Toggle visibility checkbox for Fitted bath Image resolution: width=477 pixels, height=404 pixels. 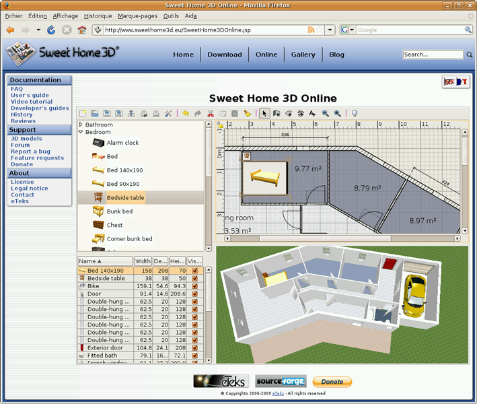click(194, 356)
